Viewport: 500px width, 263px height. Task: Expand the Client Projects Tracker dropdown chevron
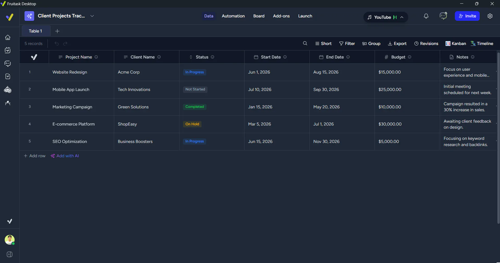(x=92, y=16)
